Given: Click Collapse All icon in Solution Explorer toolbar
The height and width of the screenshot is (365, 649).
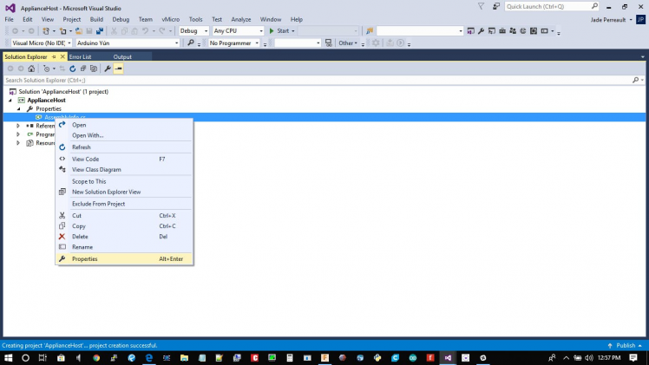Looking at the screenshot, I should coord(83,68).
